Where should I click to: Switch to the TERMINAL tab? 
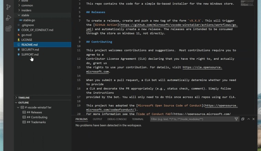point(138,119)
